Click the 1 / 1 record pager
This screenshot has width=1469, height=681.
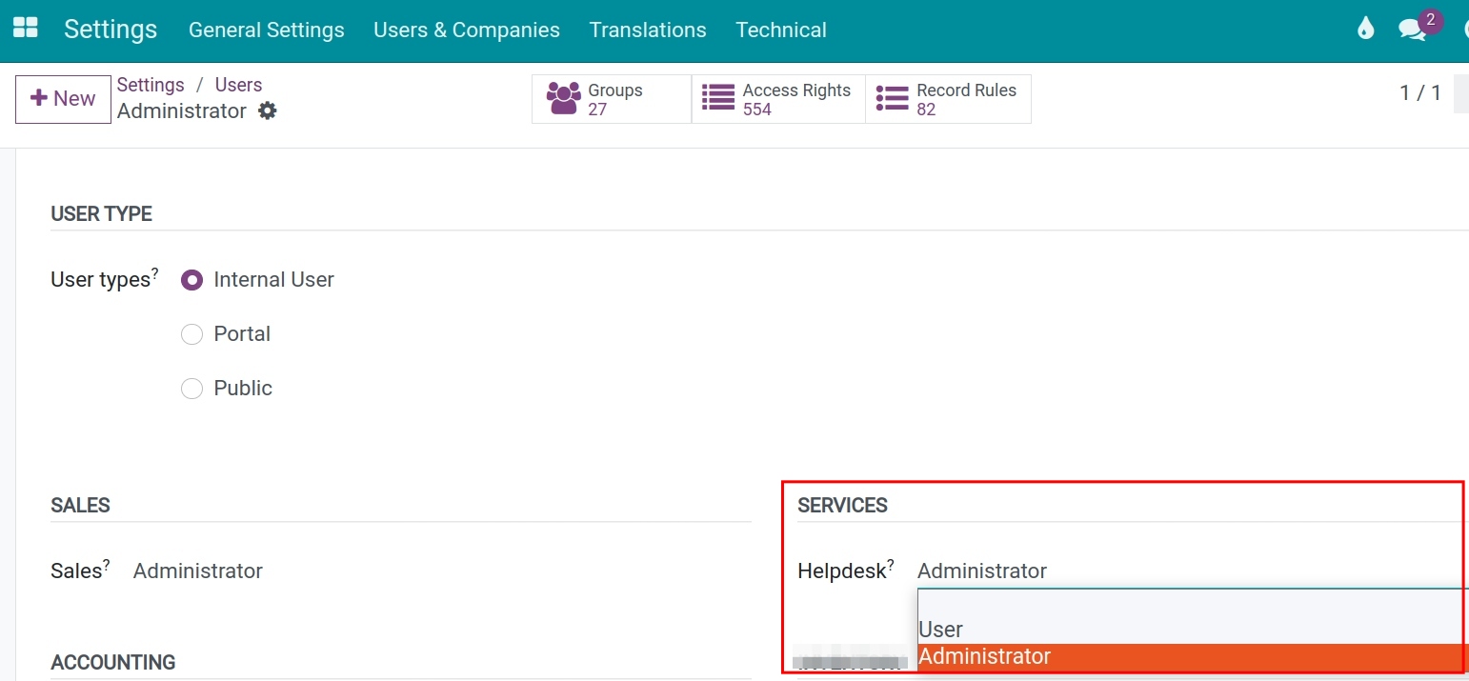pos(1419,93)
